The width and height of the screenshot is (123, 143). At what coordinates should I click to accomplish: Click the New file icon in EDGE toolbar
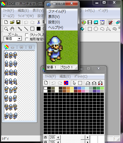[x=6, y=22]
